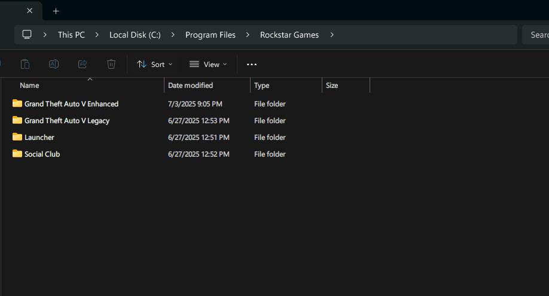Click the Copy icon in toolbar
Viewport: 549px width, 296px height.
click(25, 64)
